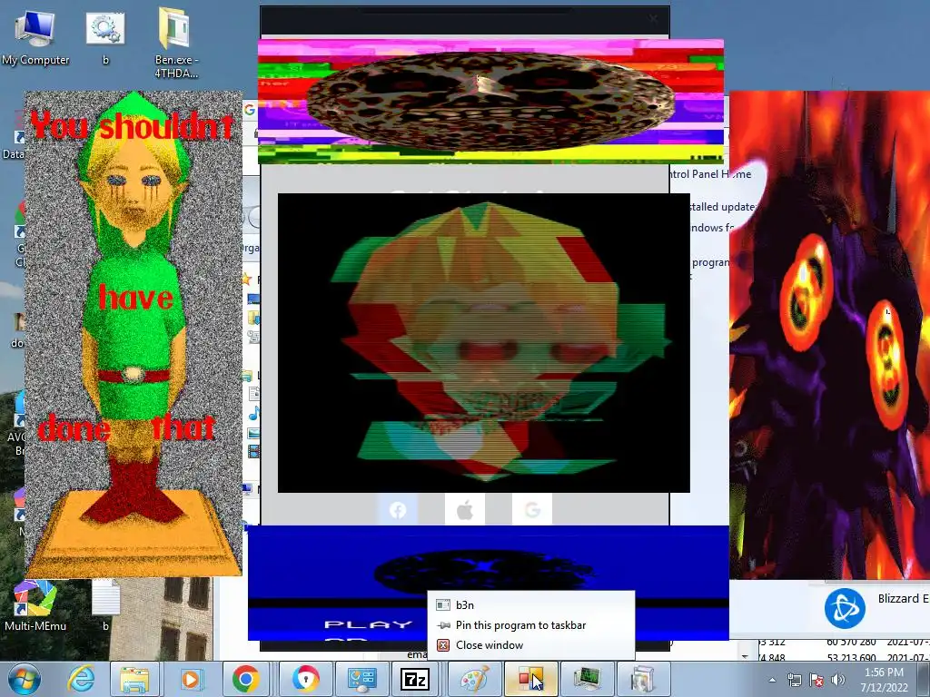The height and width of the screenshot is (697, 930).
Task: Click the Windows Start orb
Action: (x=25, y=679)
